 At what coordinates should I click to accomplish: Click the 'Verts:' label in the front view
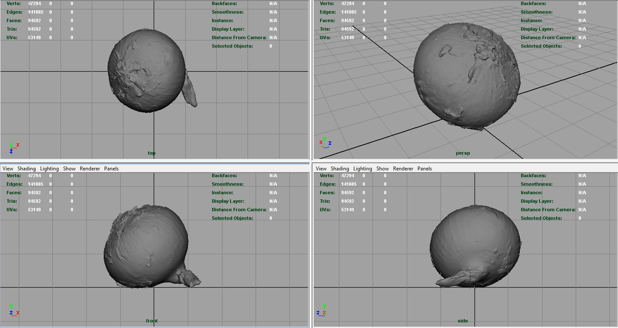click(x=14, y=176)
